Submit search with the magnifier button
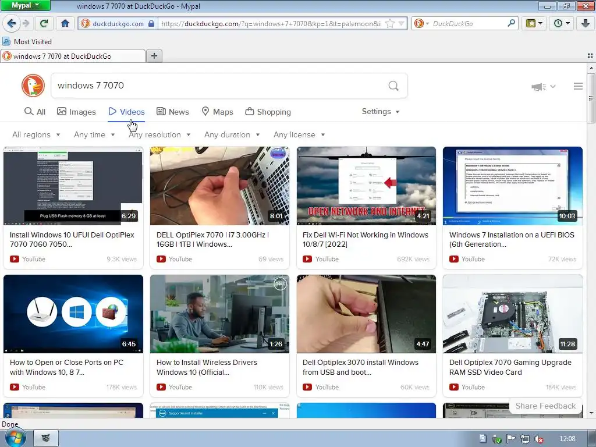 394,86
